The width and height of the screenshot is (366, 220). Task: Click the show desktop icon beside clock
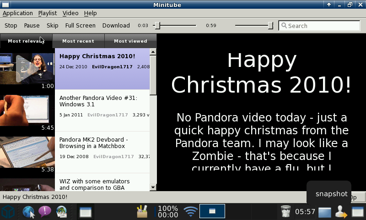coord(325,212)
